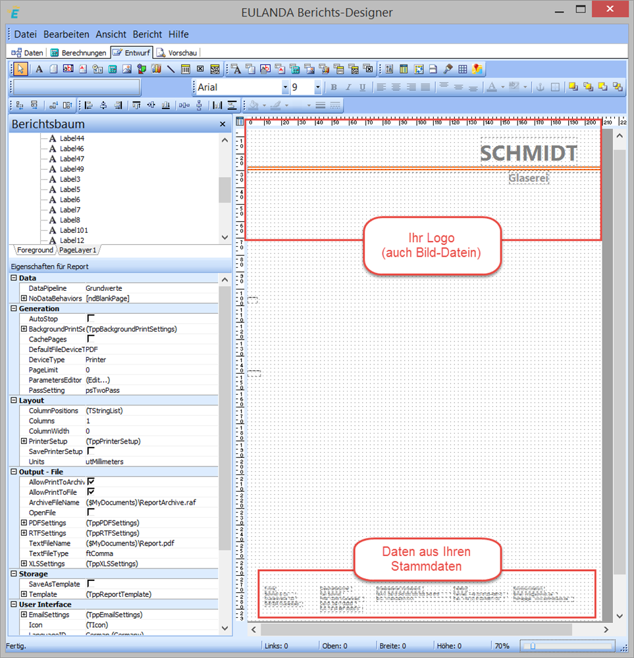This screenshot has height=658, width=634.
Task: Click the DeviceType value Printer
Action: (x=95, y=360)
